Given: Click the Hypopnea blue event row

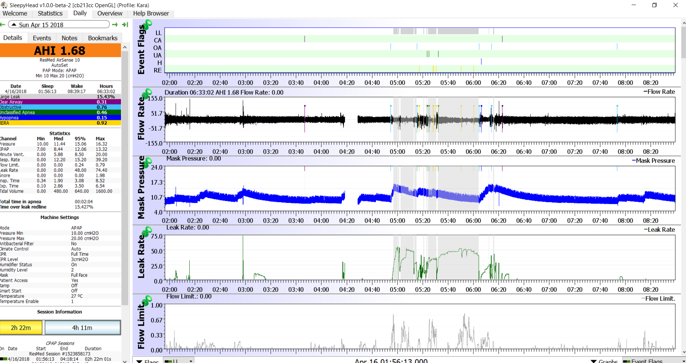Looking at the screenshot, I should [x=60, y=117].
